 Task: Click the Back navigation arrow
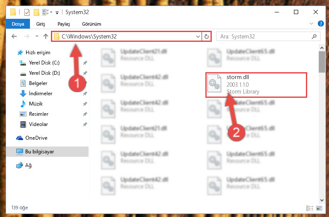click(14, 36)
